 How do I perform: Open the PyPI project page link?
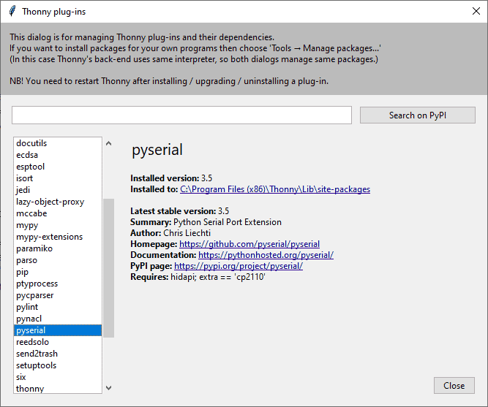click(x=239, y=266)
